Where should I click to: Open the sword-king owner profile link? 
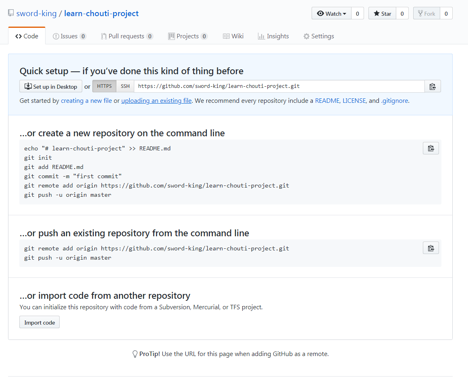36,13
